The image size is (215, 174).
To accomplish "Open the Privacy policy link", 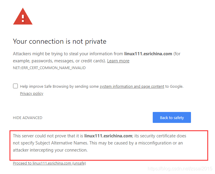I will point(31,94).
